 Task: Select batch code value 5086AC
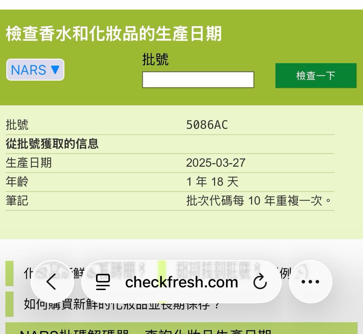(x=207, y=125)
